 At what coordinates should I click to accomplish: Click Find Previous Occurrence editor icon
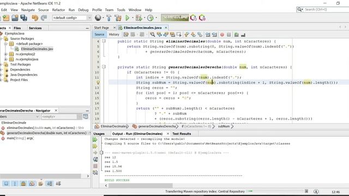(x=159, y=34)
